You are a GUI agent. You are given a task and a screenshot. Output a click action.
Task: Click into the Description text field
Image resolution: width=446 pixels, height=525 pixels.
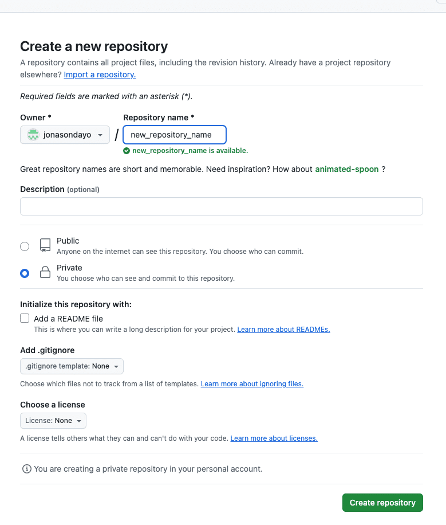[x=222, y=206]
